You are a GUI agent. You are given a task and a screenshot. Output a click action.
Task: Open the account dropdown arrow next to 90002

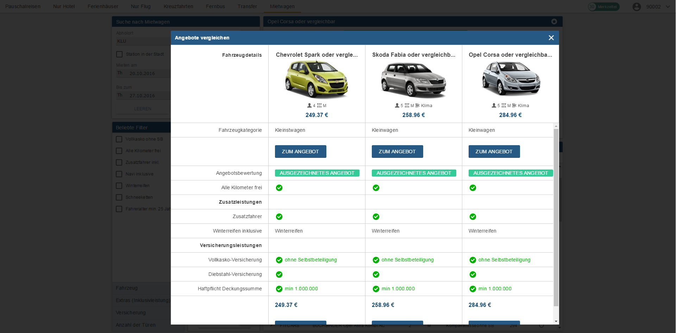(x=668, y=7)
